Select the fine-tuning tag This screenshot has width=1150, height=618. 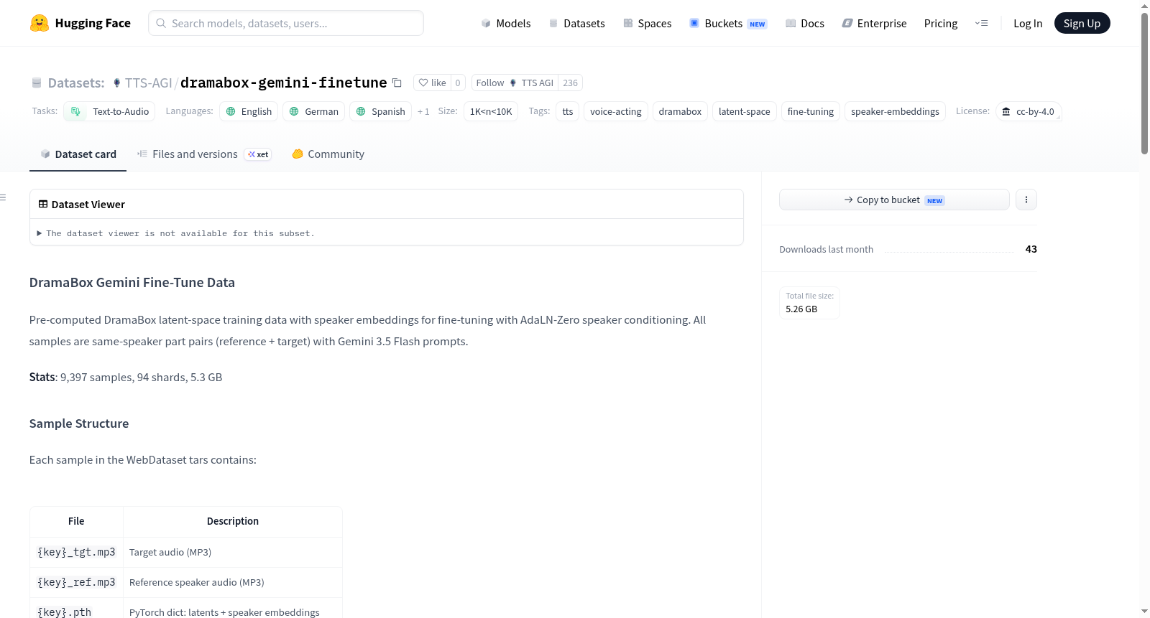(x=811, y=111)
